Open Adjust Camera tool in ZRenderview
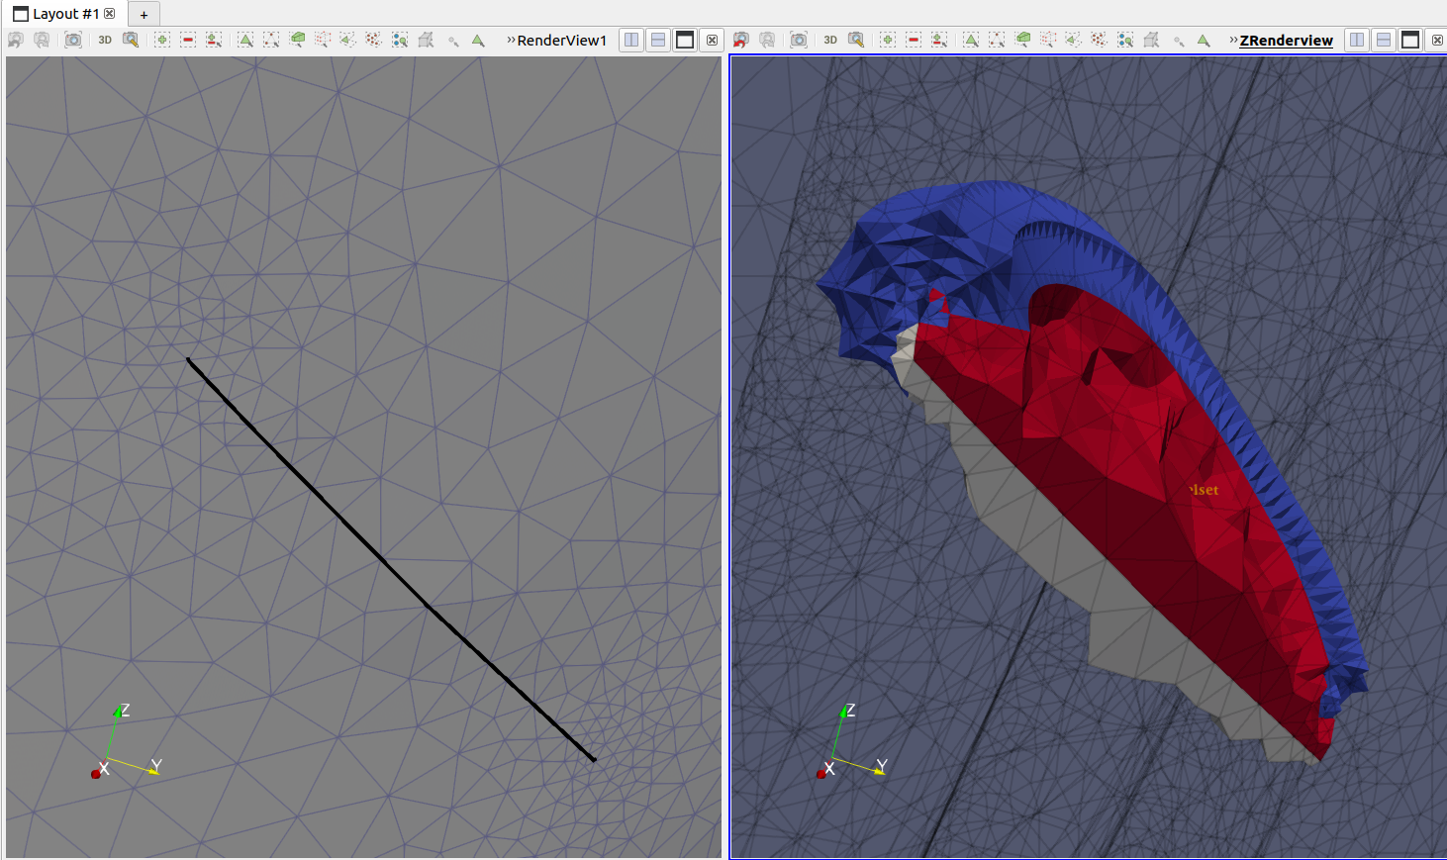The width and height of the screenshot is (1447, 860). coord(856,40)
